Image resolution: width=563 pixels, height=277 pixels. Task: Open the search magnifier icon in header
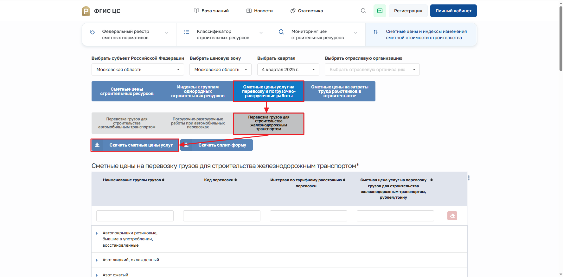363,11
